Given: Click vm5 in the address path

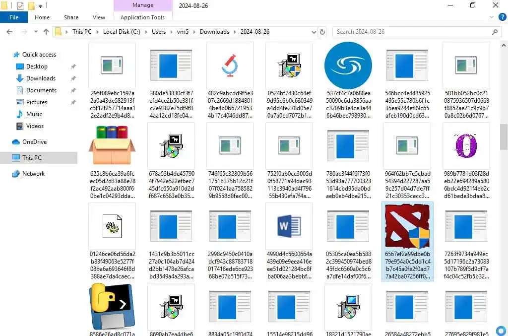Looking at the screenshot, I should (x=183, y=32).
